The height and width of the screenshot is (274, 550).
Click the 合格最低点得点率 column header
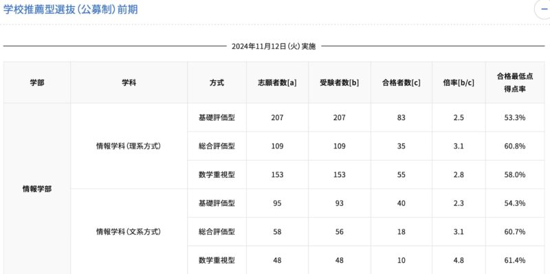(514, 82)
